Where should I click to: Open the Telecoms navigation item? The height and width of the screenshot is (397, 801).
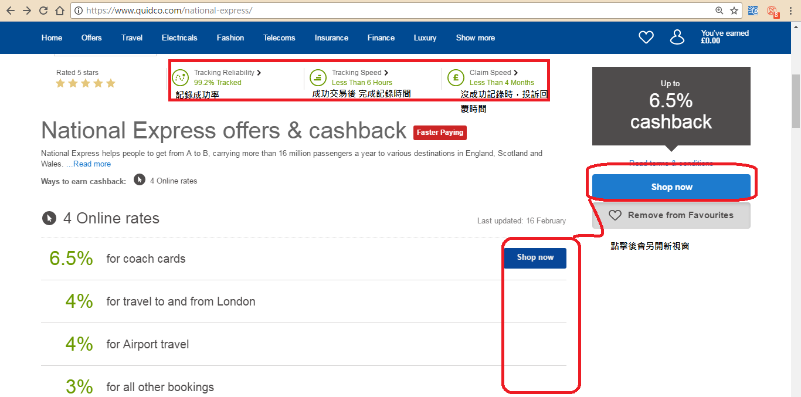tap(279, 38)
